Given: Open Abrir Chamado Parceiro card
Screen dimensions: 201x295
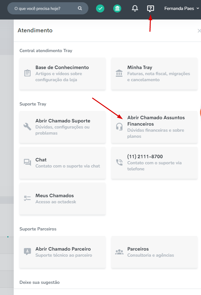Looking at the screenshot, I should [63, 252].
